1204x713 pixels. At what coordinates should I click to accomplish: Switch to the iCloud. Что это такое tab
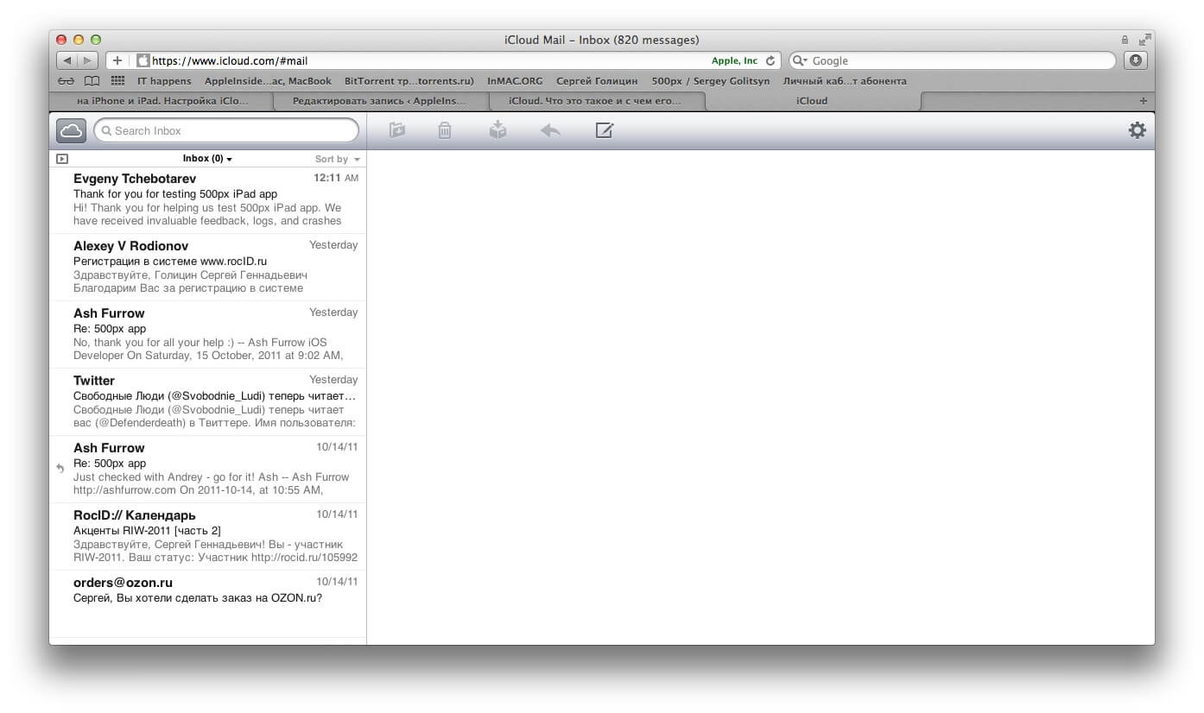[x=595, y=101]
